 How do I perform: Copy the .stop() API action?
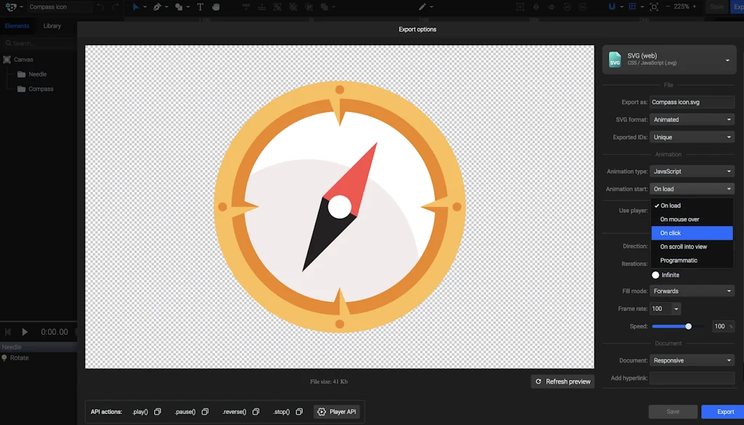tap(299, 412)
